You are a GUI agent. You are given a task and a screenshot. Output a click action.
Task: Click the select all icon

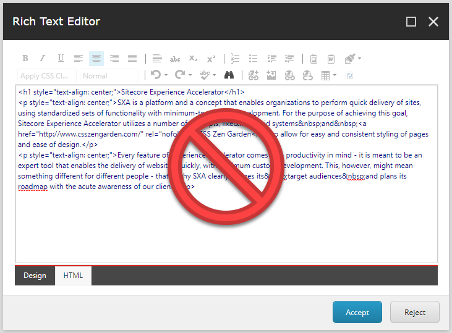point(349,75)
